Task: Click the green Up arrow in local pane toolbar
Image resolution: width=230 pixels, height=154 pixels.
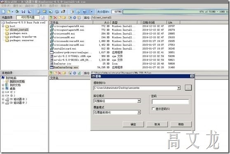Action: [x=51, y=73]
